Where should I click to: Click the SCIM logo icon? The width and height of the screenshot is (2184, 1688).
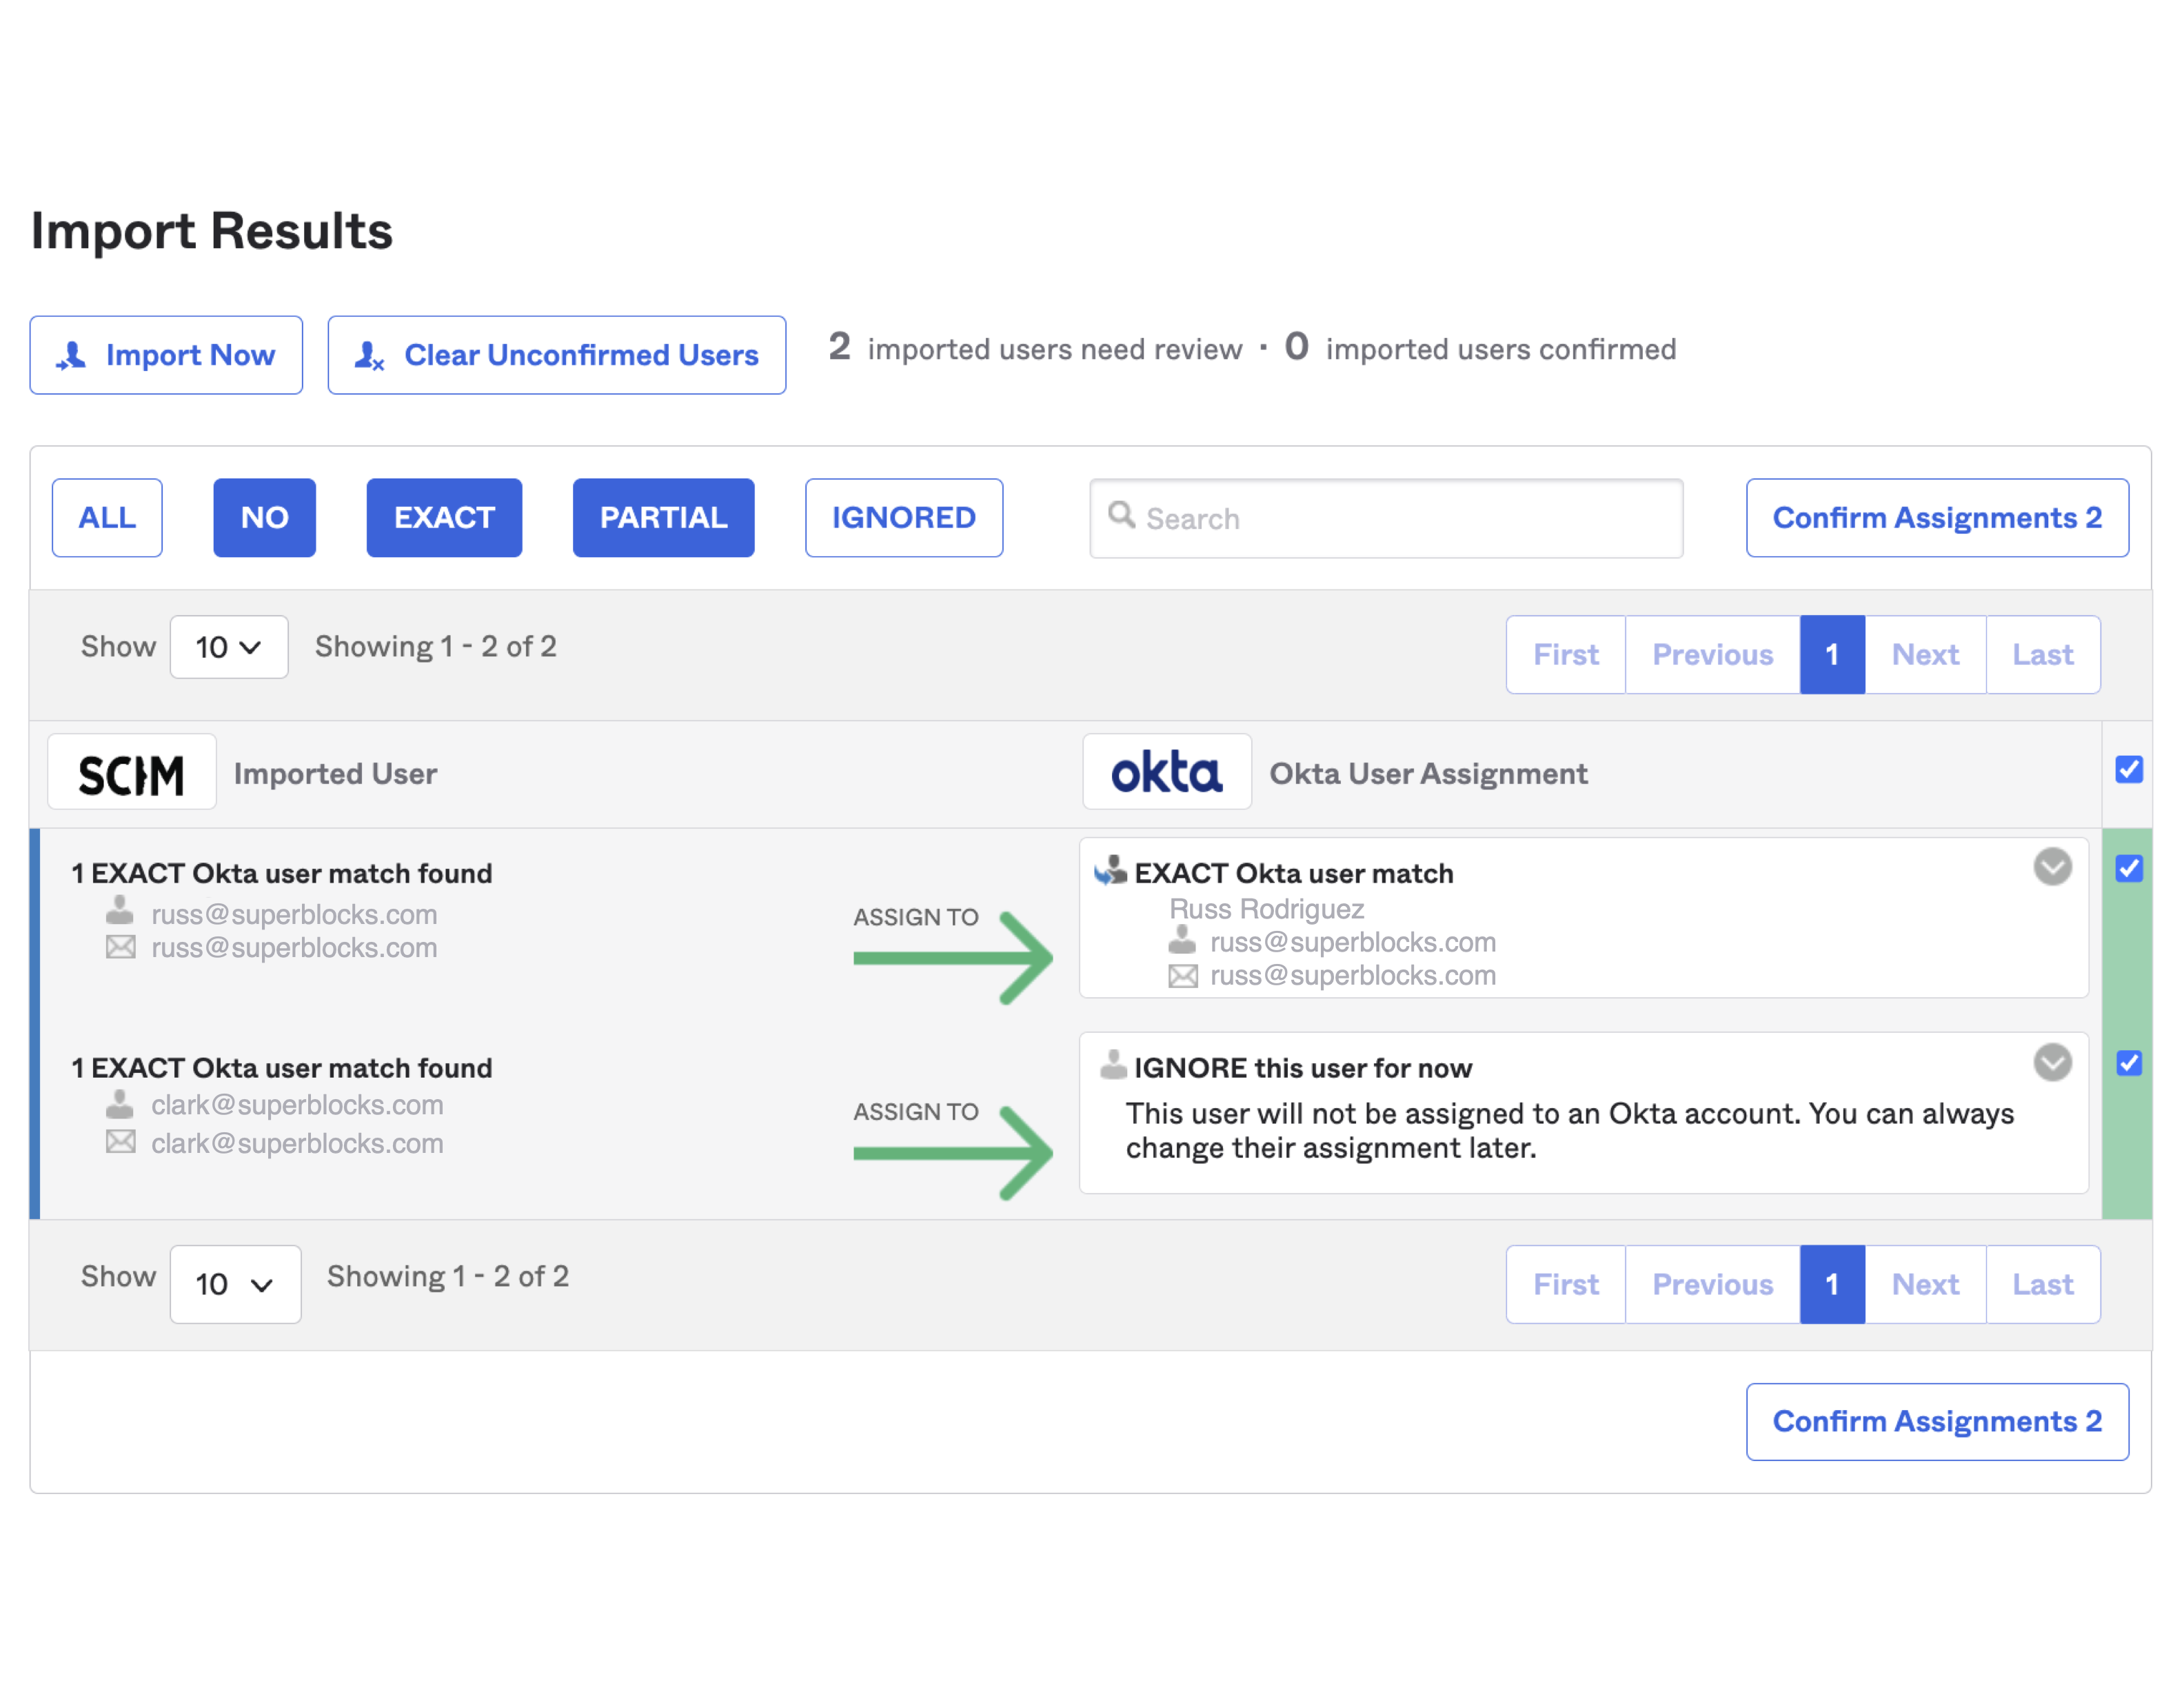(x=131, y=774)
